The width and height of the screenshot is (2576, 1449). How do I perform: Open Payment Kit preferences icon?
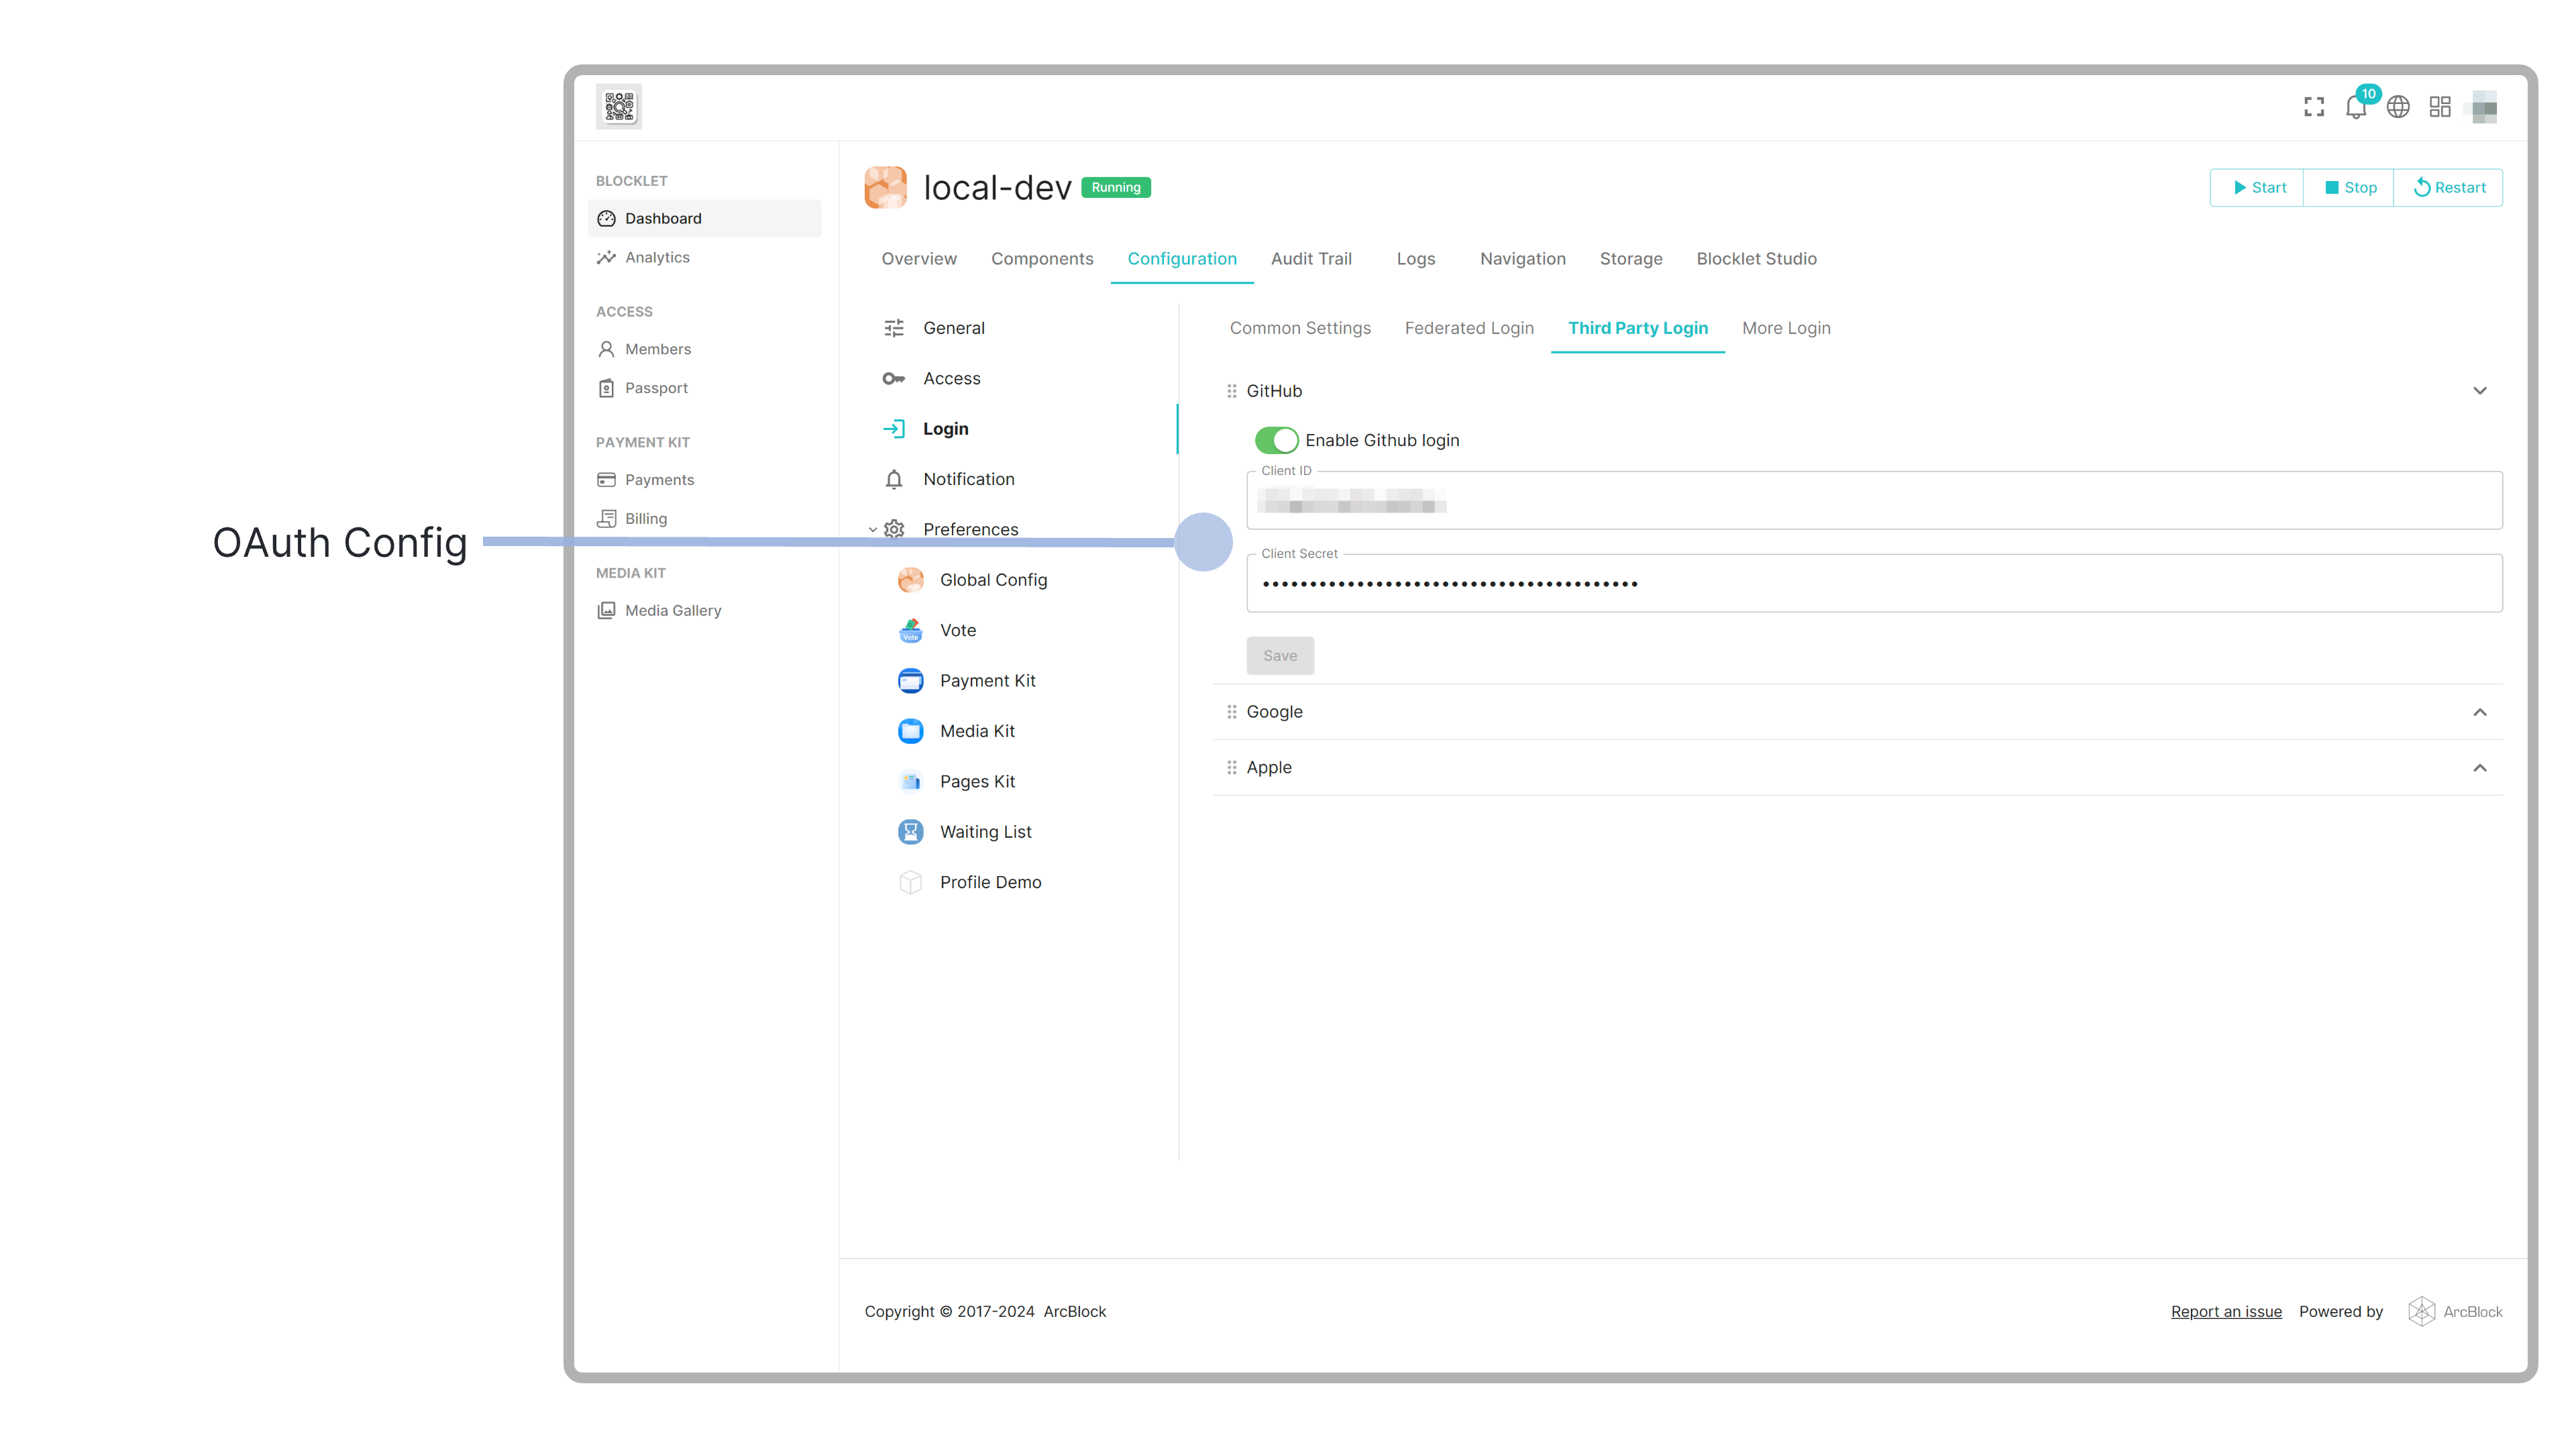tap(910, 681)
